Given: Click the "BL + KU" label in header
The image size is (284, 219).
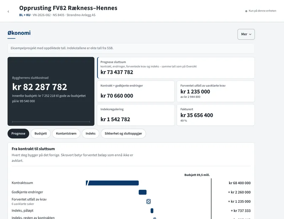Looking at the screenshot, I should tap(25, 15).
